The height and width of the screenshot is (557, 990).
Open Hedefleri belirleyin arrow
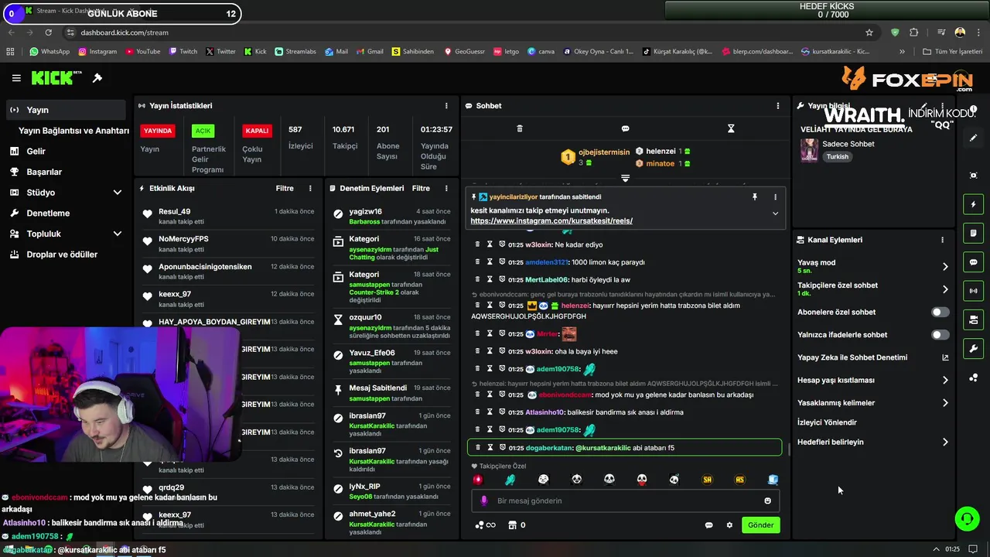[x=944, y=443]
